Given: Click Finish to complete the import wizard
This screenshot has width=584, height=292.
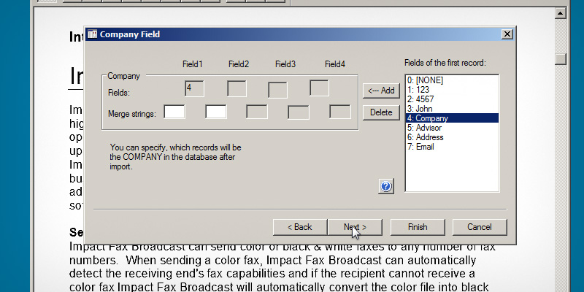Looking at the screenshot, I should pyautogui.click(x=418, y=227).
